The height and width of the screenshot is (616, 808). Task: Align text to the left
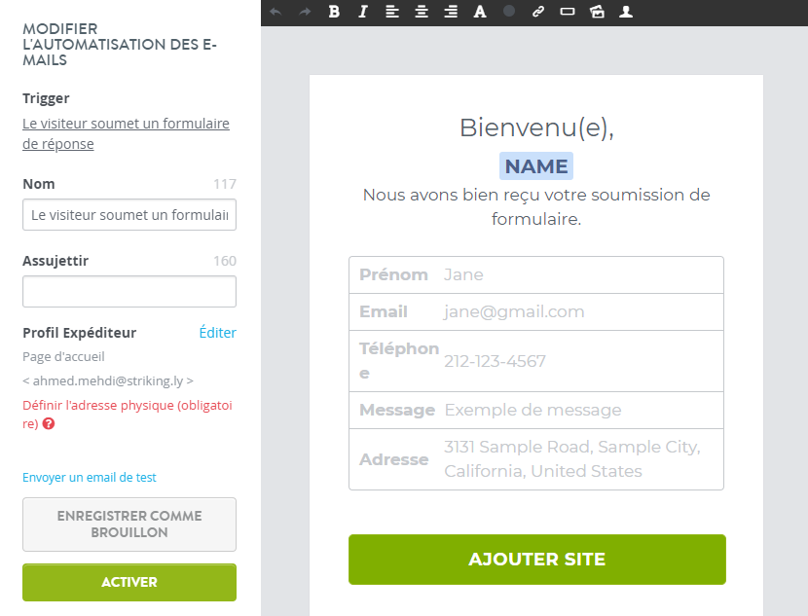coord(392,12)
